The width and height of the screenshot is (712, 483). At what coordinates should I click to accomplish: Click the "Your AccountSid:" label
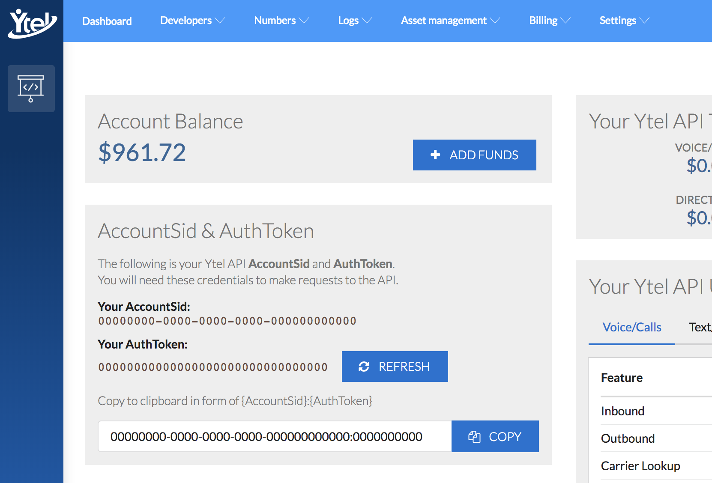click(x=144, y=307)
